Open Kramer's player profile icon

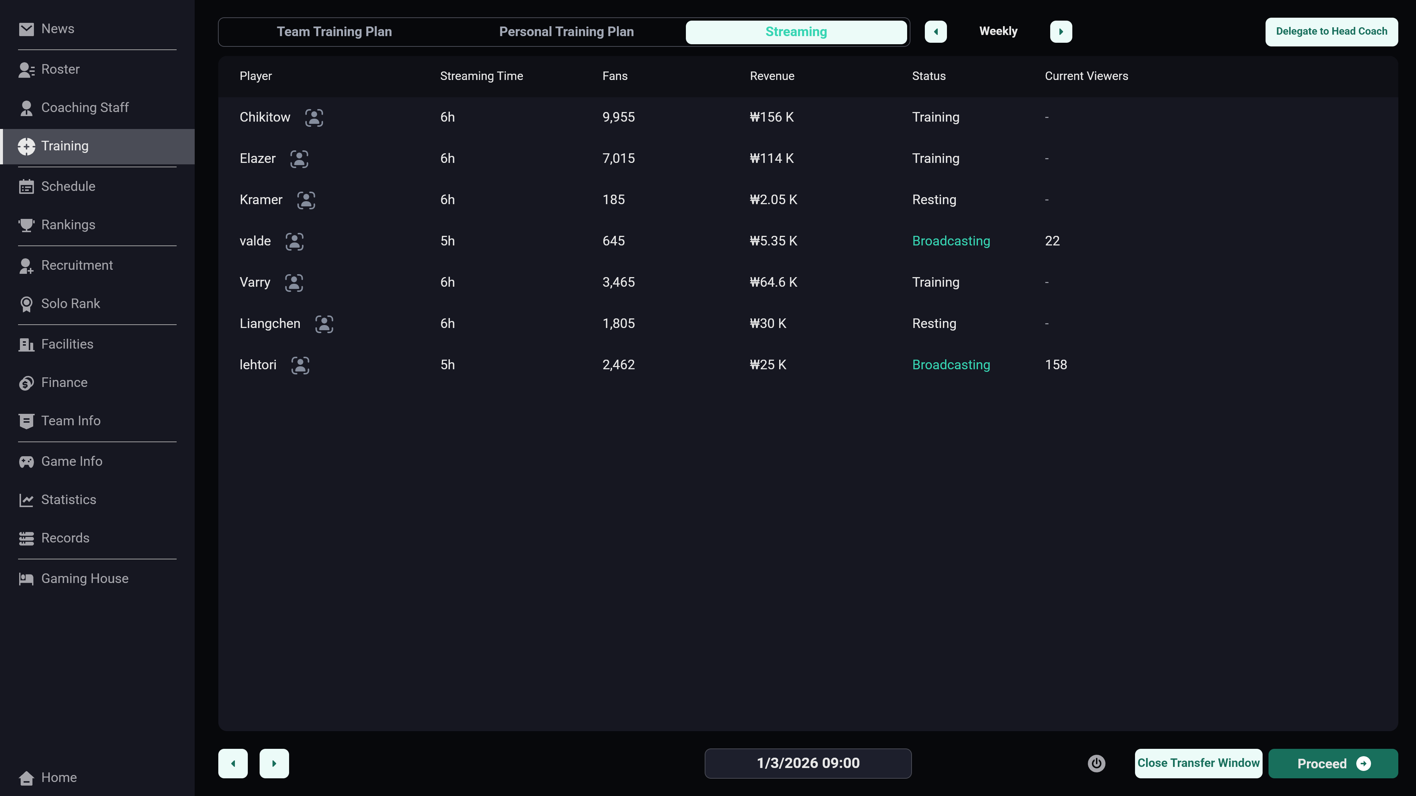[306, 200]
